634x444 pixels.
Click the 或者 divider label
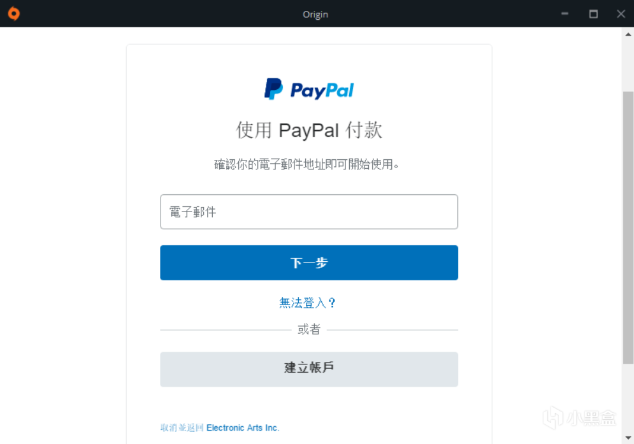coord(309,329)
